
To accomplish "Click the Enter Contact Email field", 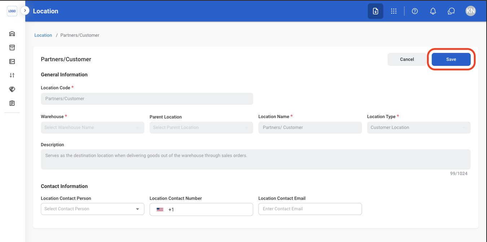I will tap(310, 209).
